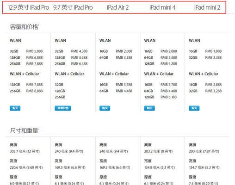Click 128GB label under iPad mini 4 WLAN + Cellular
235x185 pixels.
coord(149,97)
